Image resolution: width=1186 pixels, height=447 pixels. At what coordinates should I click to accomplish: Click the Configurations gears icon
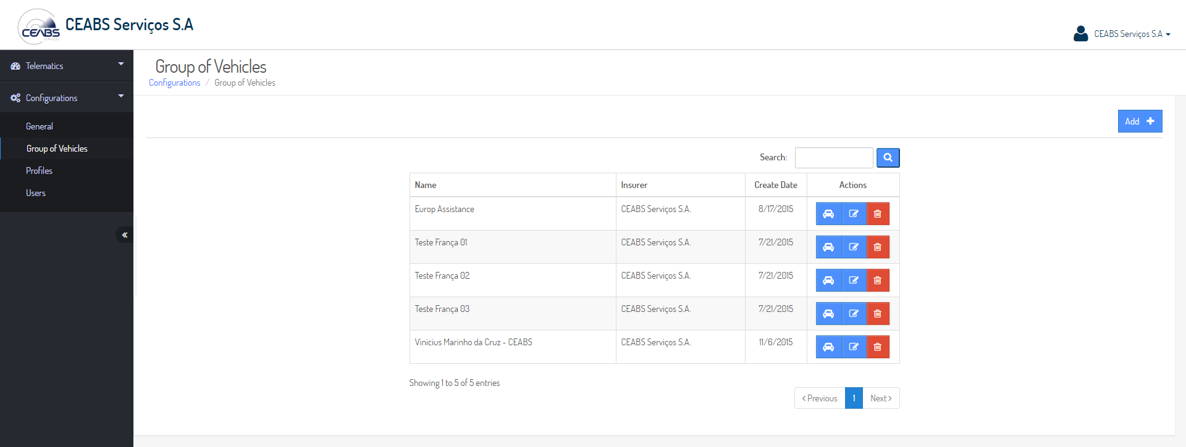[15, 98]
